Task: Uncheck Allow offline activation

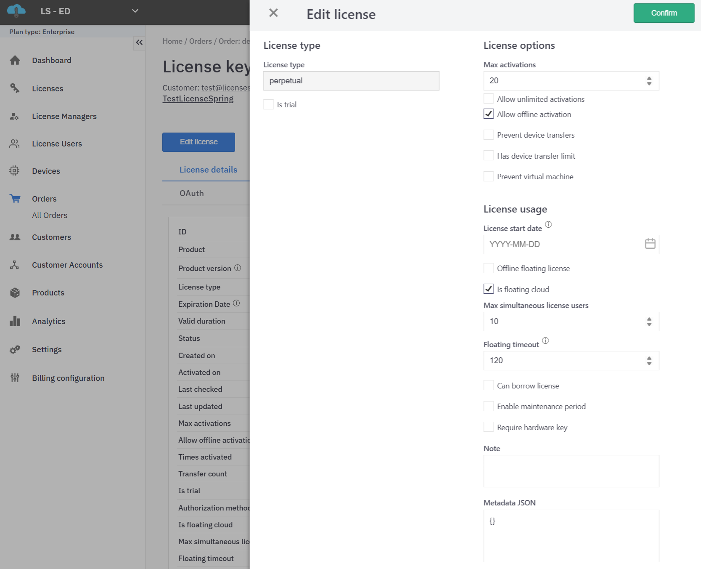Action: point(489,114)
